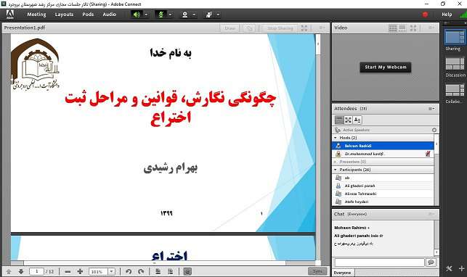The height and width of the screenshot is (277, 467).
Task: Open the 101% zoom level dropdown
Action: pos(111,272)
